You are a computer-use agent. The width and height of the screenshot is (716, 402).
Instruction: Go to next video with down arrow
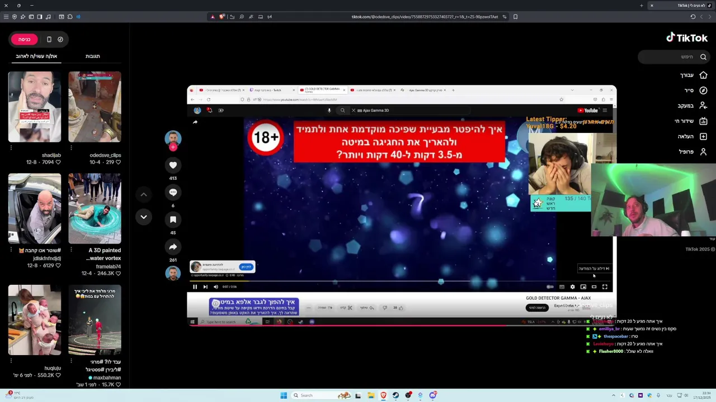(143, 217)
